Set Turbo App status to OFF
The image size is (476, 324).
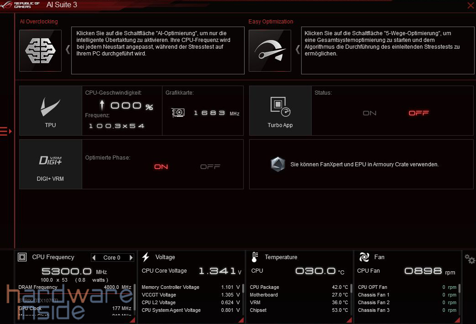coord(418,113)
